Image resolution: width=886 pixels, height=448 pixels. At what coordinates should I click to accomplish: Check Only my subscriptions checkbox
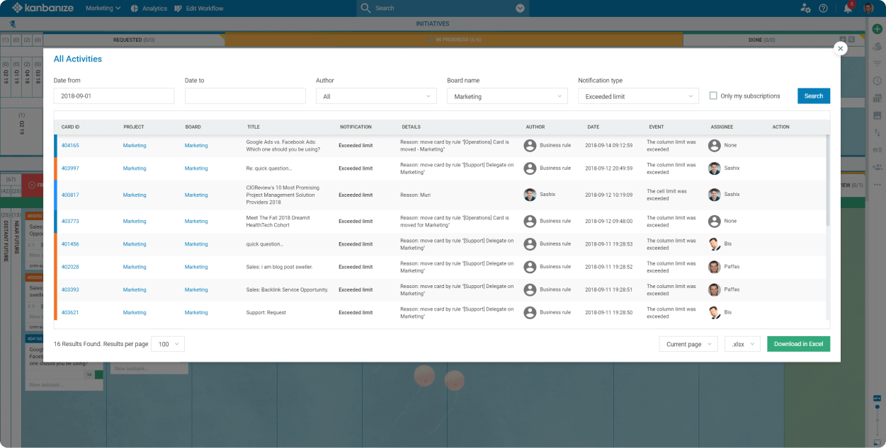coord(713,96)
